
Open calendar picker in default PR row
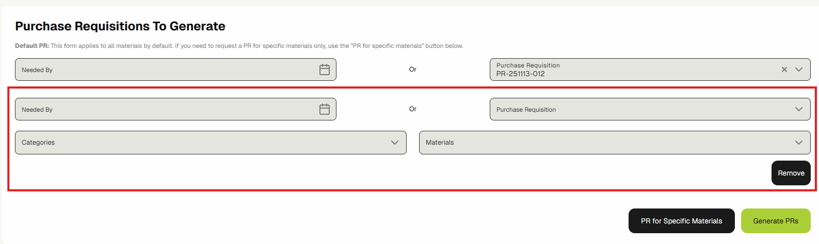(324, 69)
